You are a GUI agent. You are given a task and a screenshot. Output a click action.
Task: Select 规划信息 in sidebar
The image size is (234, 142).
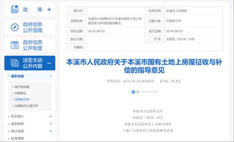(x=18, y=124)
